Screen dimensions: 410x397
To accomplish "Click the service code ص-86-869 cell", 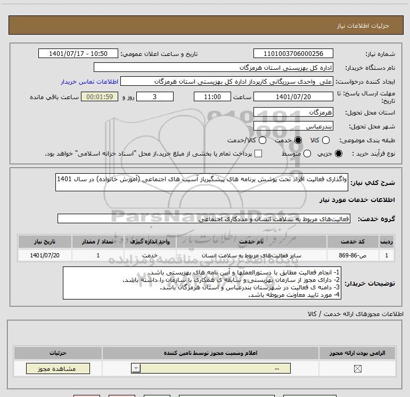I will pyautogui.click(x=352, y=255).
